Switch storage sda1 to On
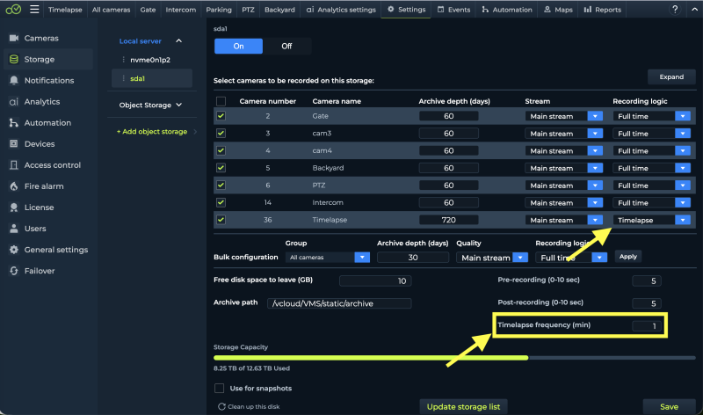 (238, 47)
